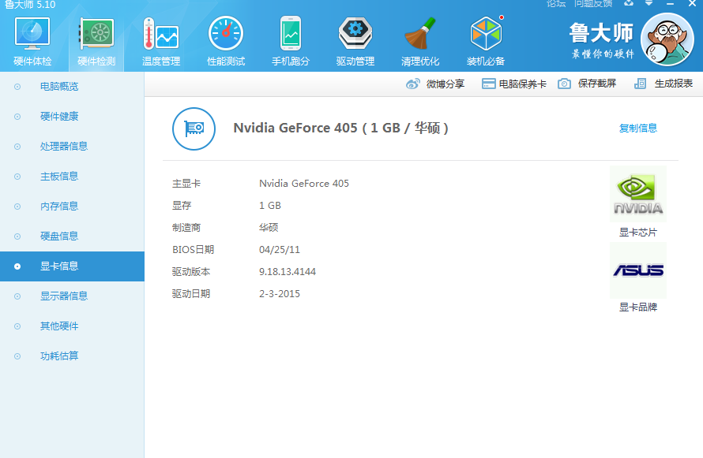Open the 电脑保养卡 maintenance card
This screenshot has width=703, height=458.
tap(513, 84)
